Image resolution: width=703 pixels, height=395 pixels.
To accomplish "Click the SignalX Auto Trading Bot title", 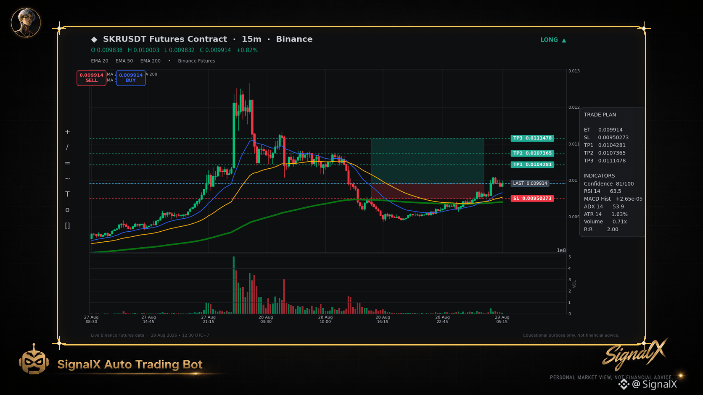I will pos(130,364).
